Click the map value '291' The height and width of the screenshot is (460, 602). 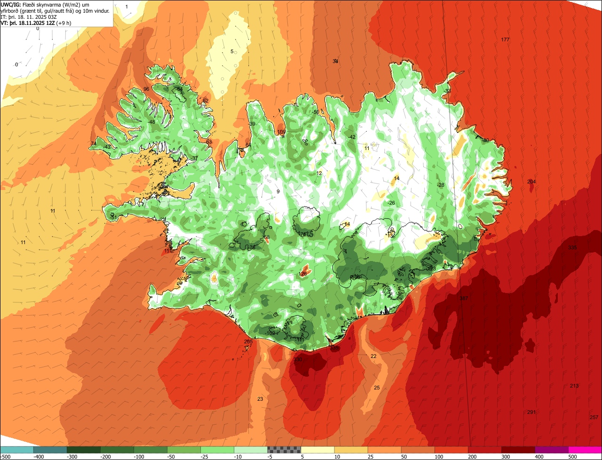pyautogui.click(x=531, y=412)
